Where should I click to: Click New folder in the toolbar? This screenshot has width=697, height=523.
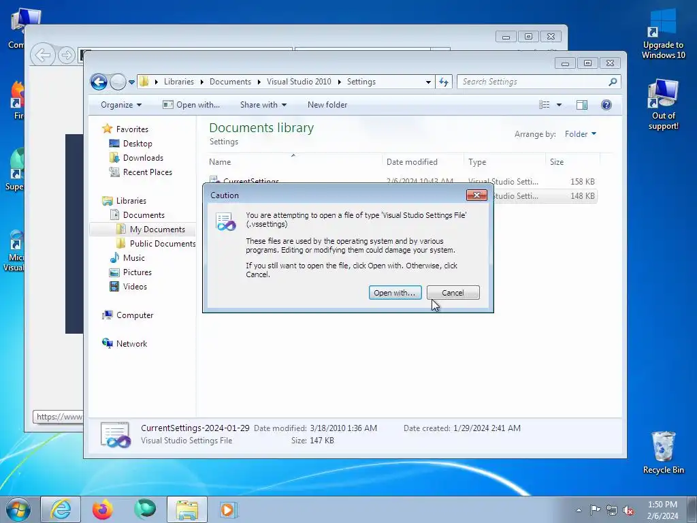[x=327, y=105]
